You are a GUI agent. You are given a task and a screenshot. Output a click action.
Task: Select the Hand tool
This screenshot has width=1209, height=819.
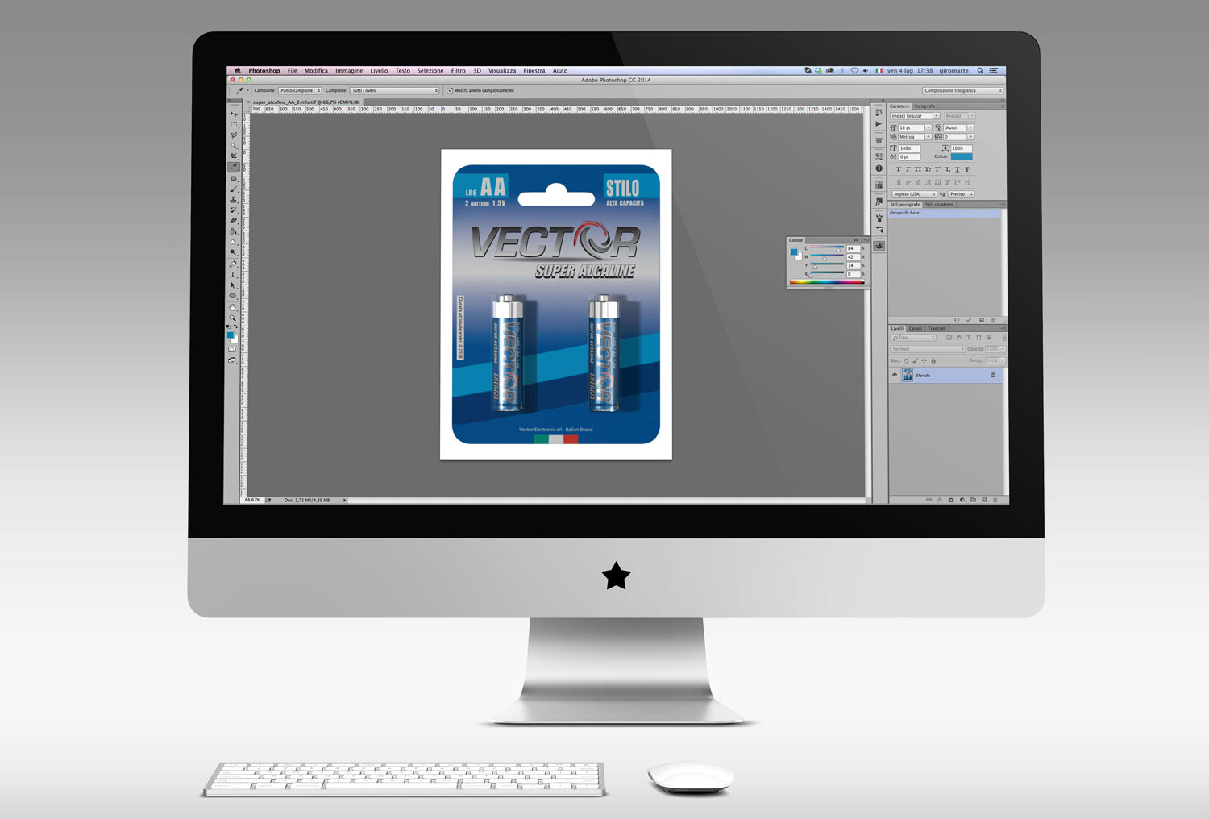234,307
